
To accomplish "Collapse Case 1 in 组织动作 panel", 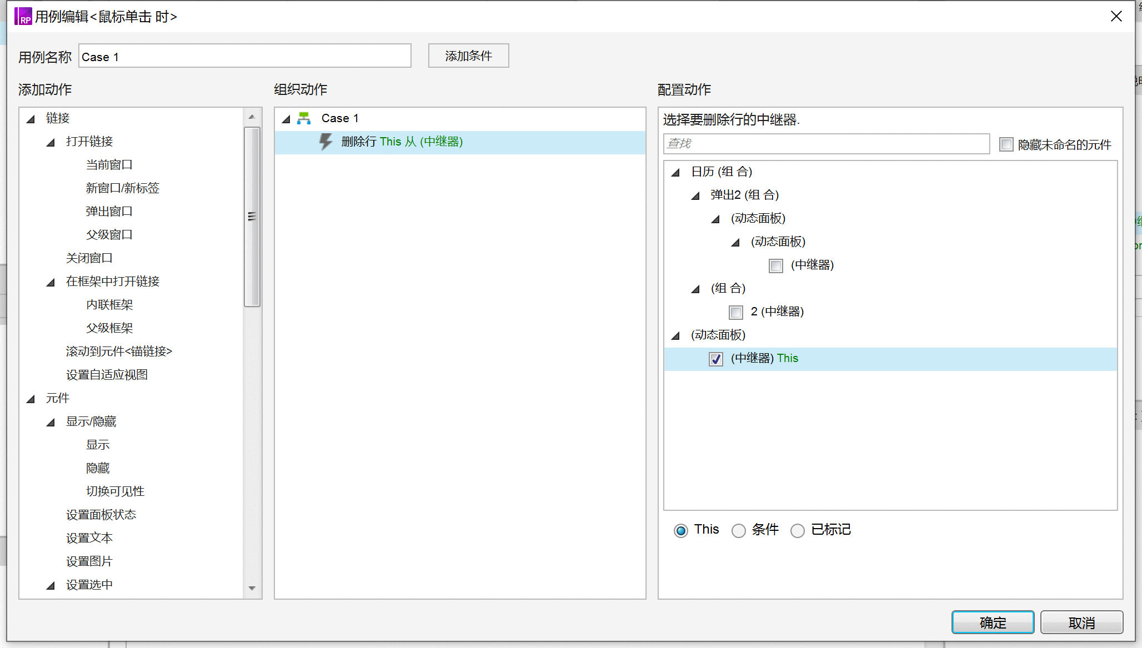I will tap(287, 119).
